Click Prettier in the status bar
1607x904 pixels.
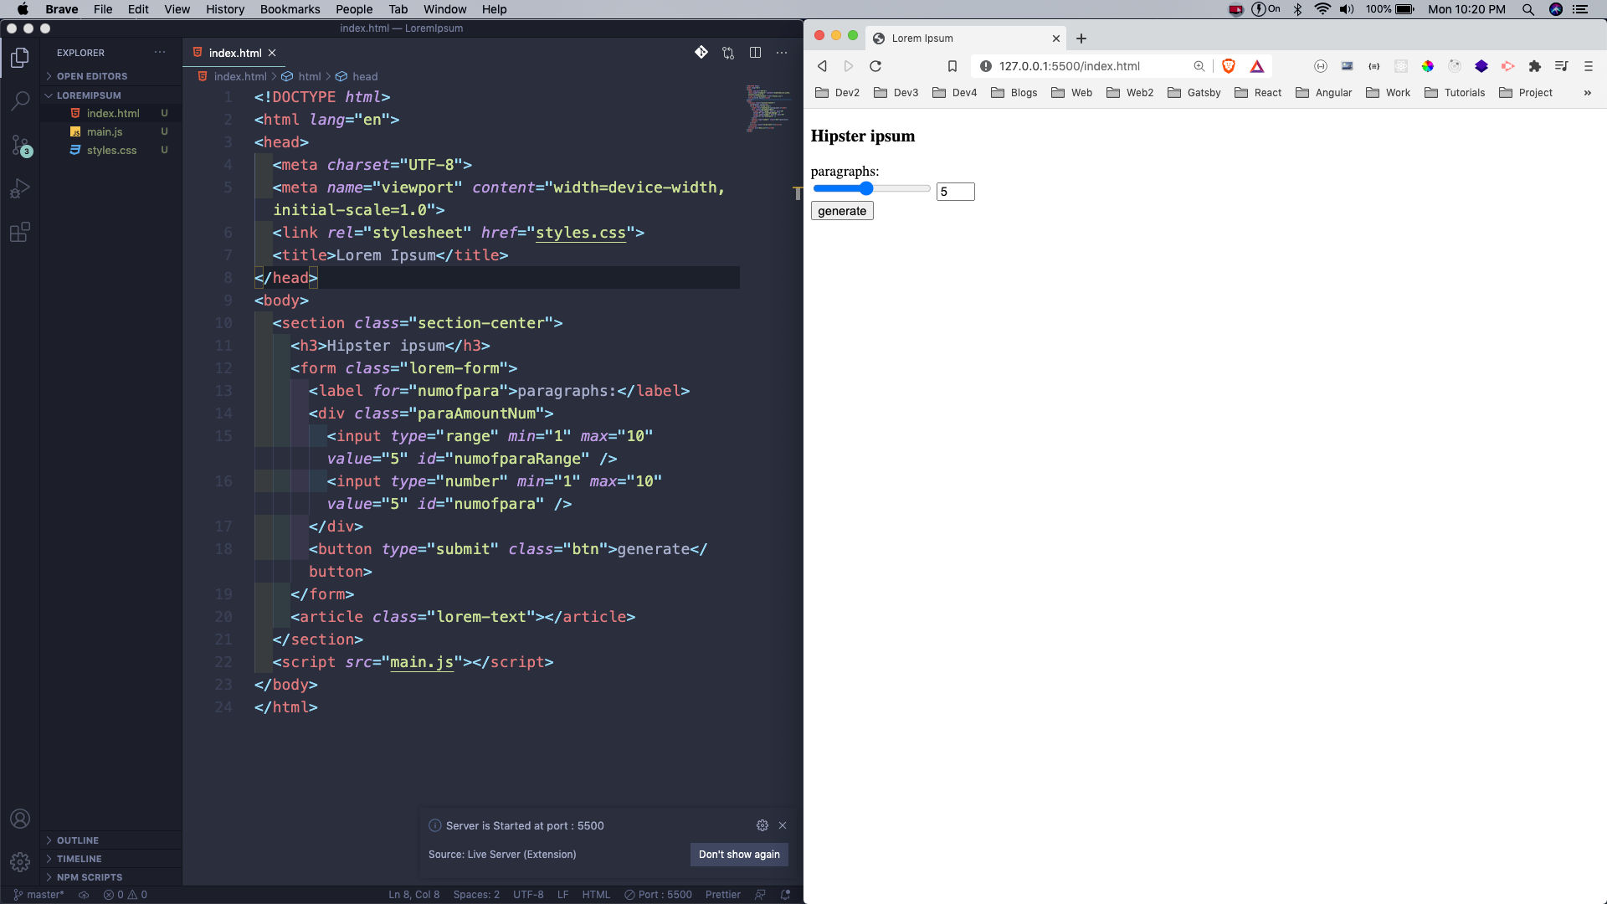(x=723, y=895)
